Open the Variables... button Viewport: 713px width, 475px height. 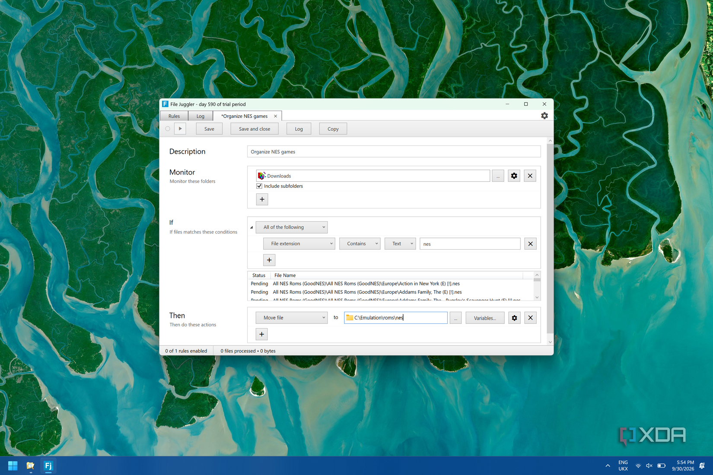tap(485, 318)
